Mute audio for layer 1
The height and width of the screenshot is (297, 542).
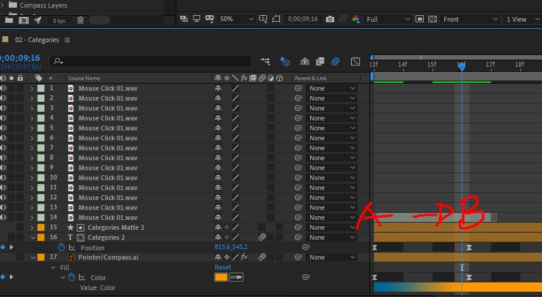(x=3, y=88)
